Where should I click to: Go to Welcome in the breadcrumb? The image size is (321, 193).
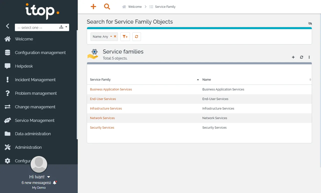tap(135, 7)
